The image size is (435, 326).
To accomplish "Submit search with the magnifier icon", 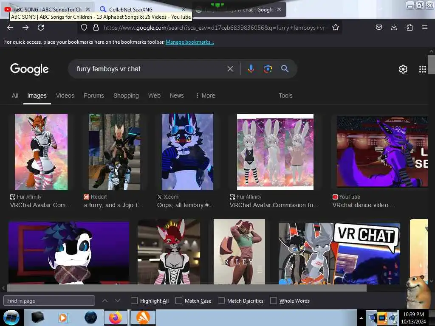I will (285, 69).
